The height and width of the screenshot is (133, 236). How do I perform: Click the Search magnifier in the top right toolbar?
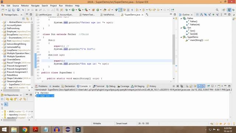pos(217,10)
